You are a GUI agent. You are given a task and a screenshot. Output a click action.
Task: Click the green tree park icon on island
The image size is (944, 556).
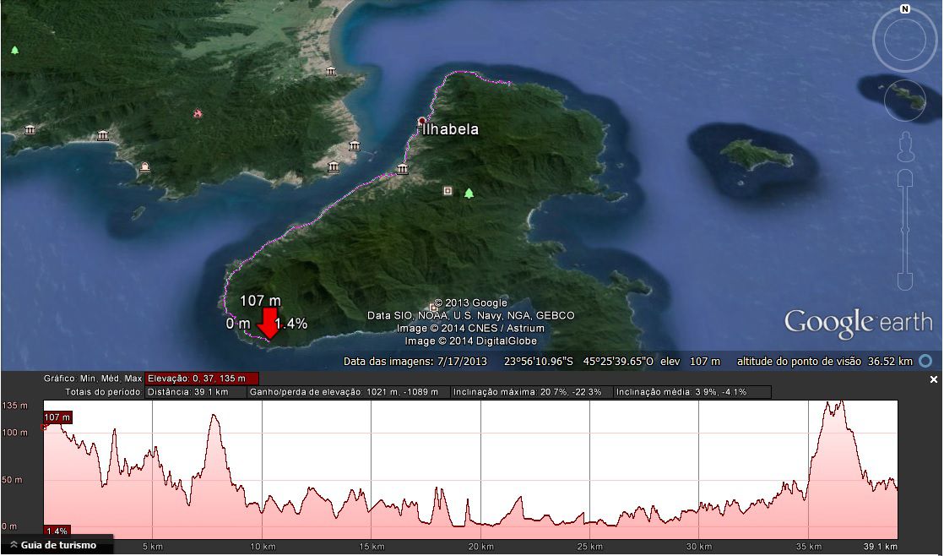point(469,194)
